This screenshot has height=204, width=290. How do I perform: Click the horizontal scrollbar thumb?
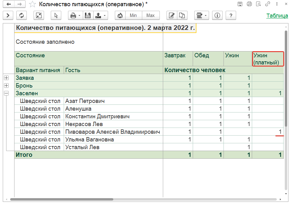62,199
